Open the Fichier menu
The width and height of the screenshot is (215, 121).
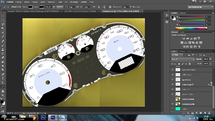10,2
